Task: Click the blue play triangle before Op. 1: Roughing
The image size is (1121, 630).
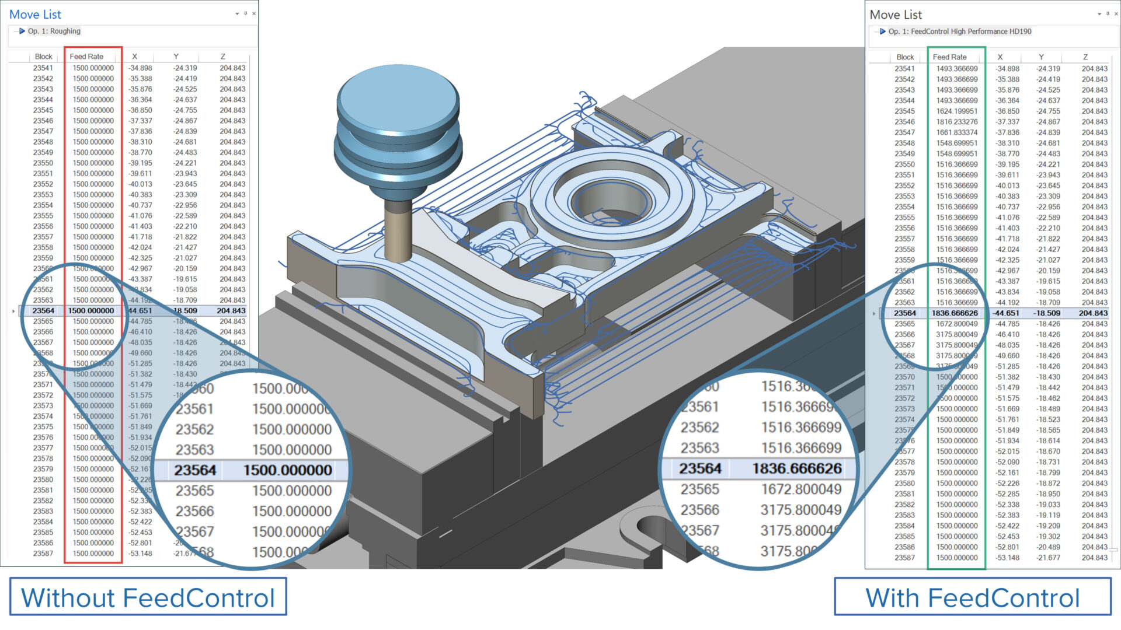Action: [22, 31]
